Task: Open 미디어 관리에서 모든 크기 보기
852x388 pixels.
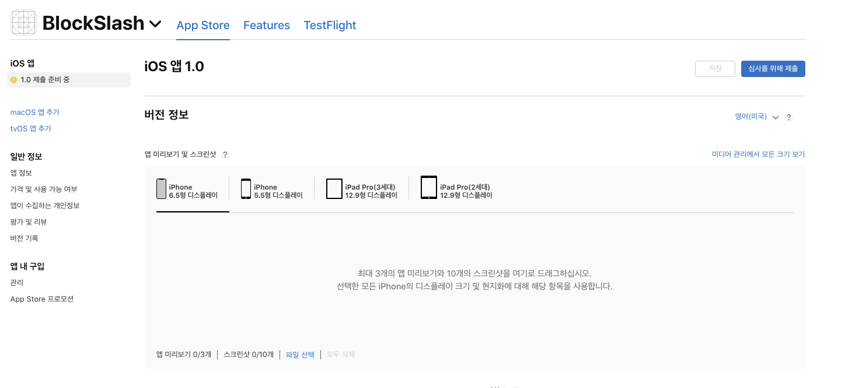Action: (x=759, y=154)
